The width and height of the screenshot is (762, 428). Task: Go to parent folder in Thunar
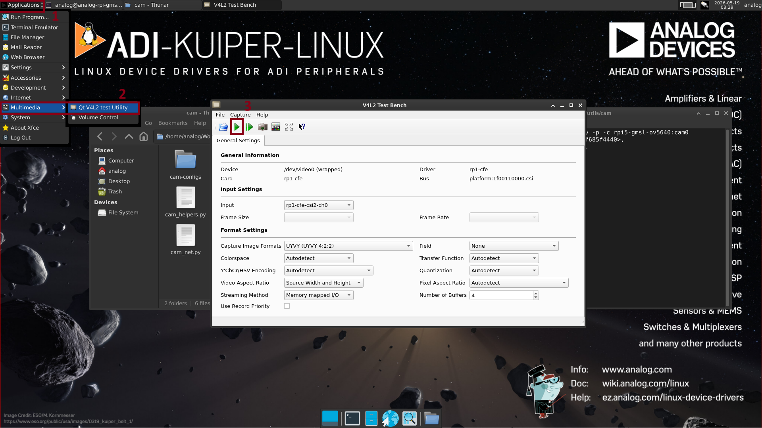[x=129, y=136]
